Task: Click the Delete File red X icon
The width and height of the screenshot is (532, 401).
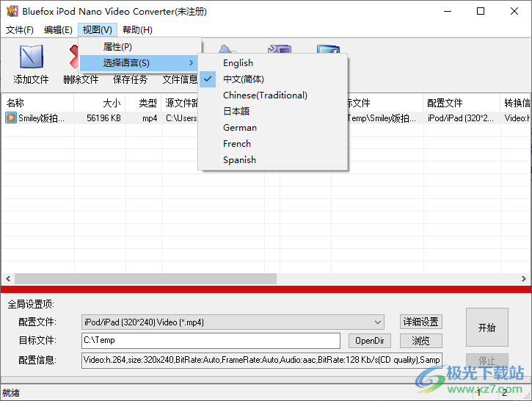Action: [x=73, y=57]
